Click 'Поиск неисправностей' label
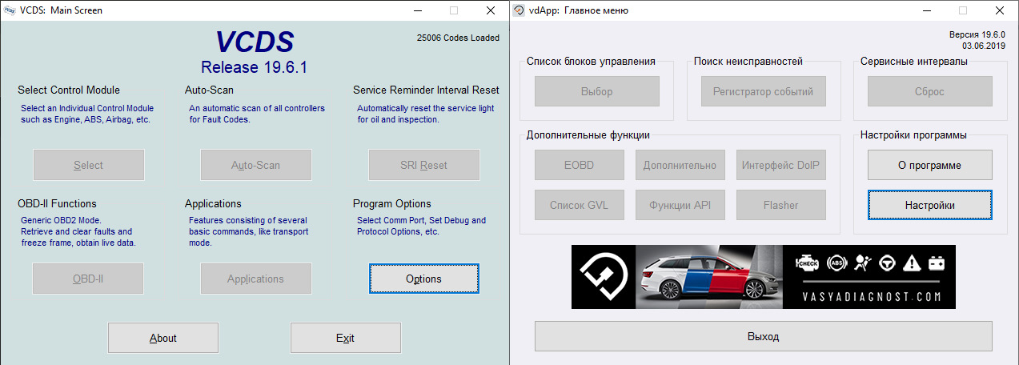Screen dimensions: 1019x365 (x=748, y=62)
